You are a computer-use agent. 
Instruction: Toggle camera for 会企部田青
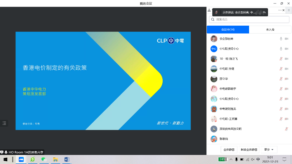pyautogui.click(x=286, y=39)
